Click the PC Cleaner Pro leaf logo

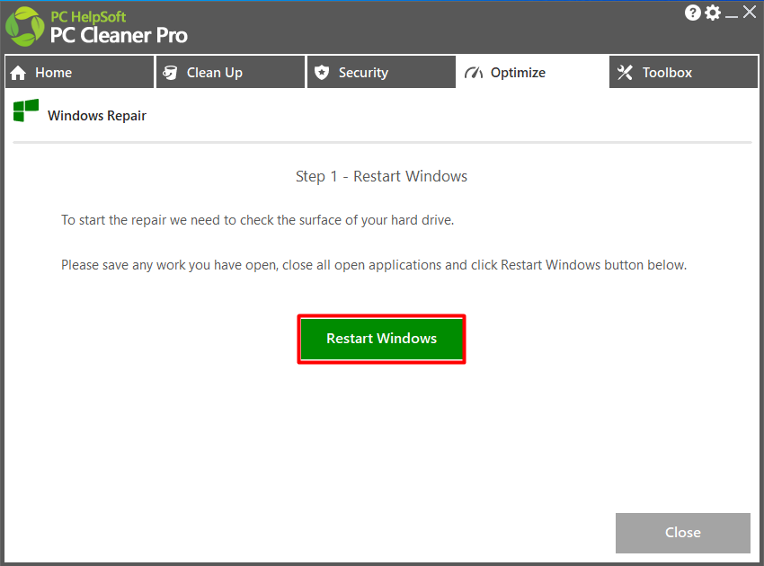click(24, 27)
